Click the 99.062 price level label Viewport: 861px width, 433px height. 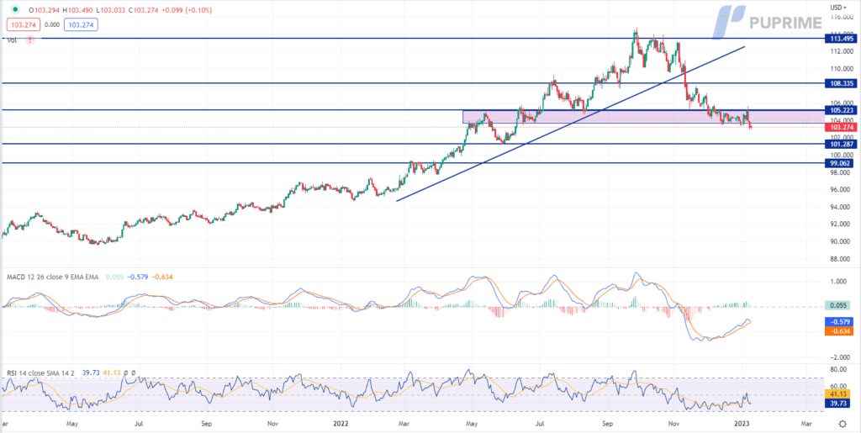[840, 163]
